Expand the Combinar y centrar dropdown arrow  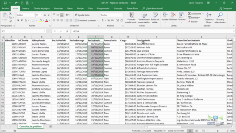click(x=98, y=20)
